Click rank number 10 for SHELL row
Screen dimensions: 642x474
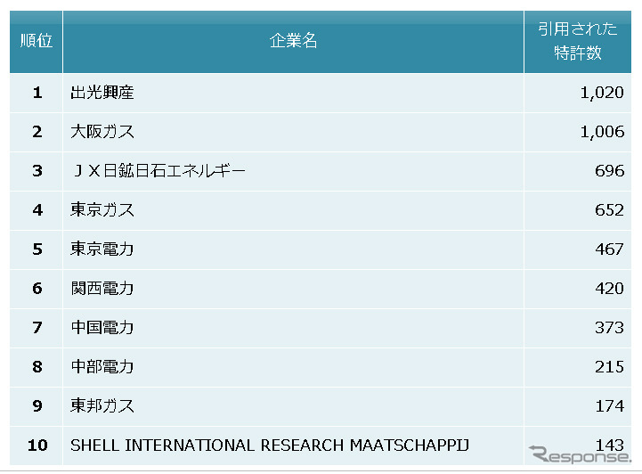(37, 445)
